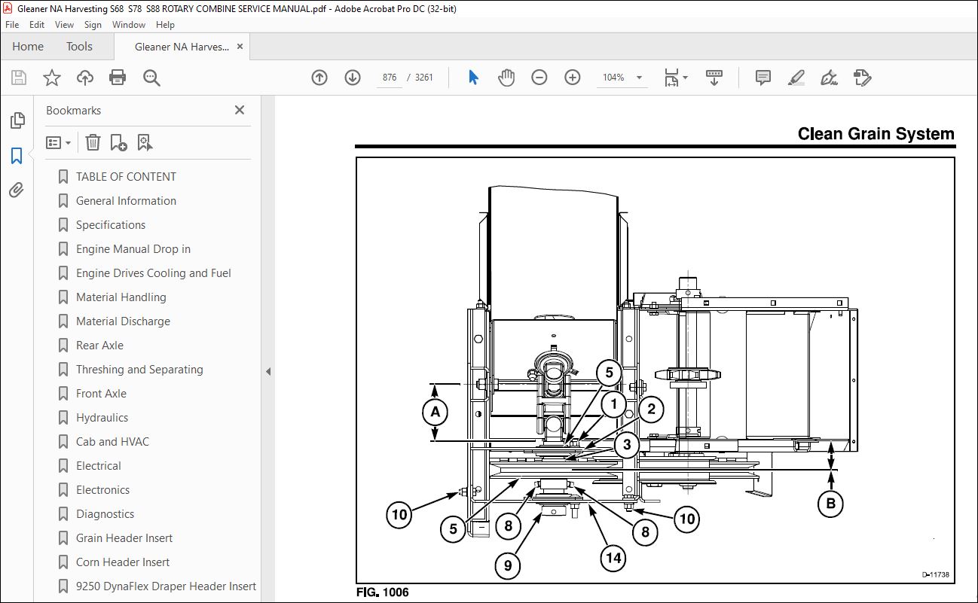The height and width of the screenshot is (603, 978).
Task: Open Diagnostics bookmark
Action: [x=105, y=514]
